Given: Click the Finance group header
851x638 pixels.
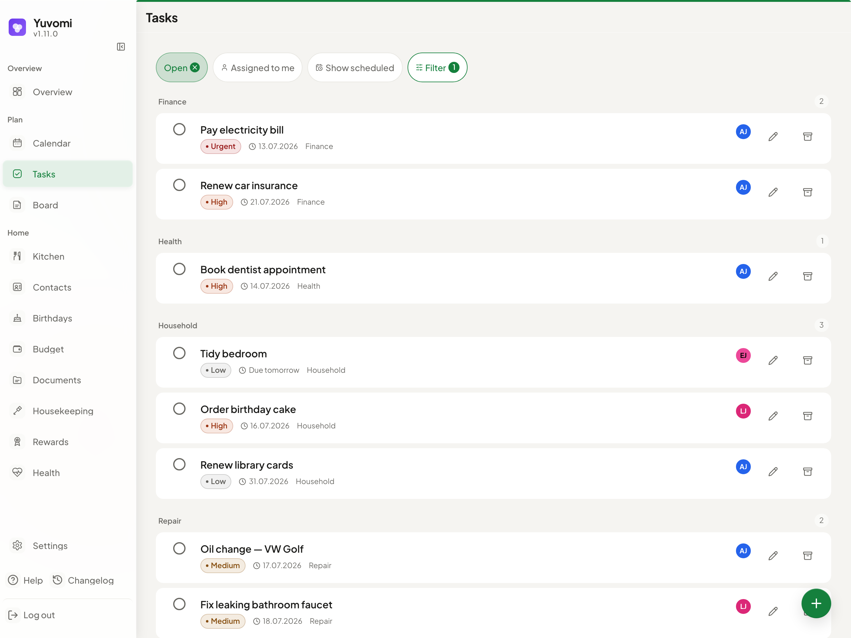Looking at the screenshot, I should click(172, 101).
